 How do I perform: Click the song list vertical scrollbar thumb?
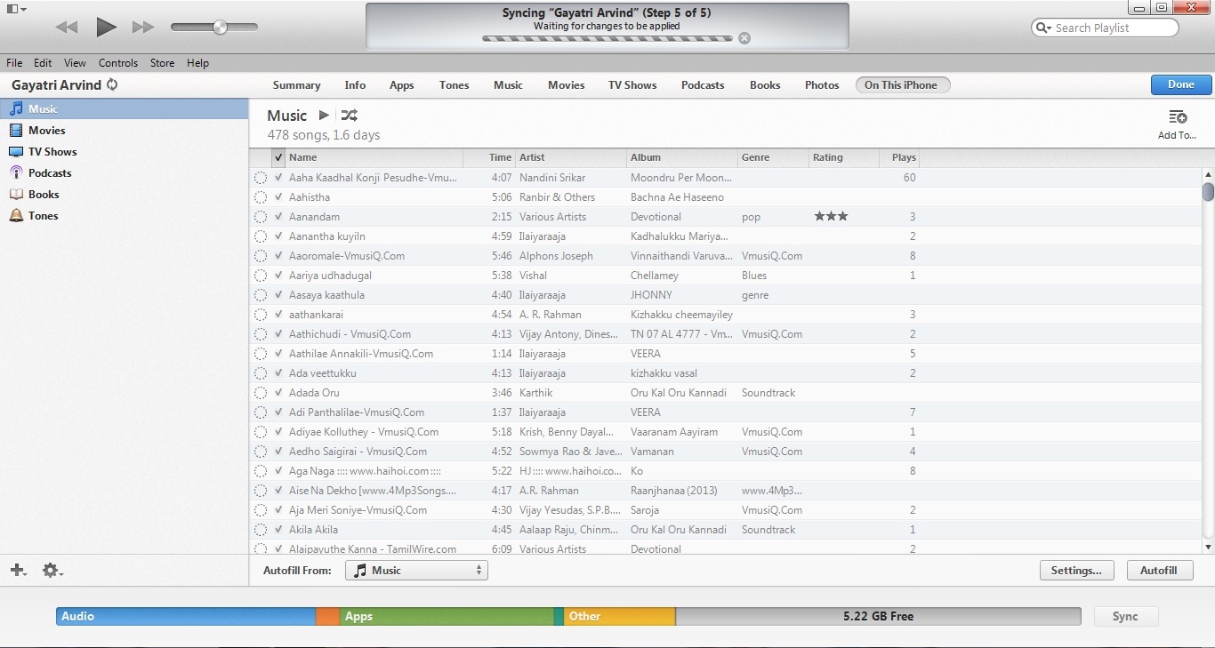(x=1208, y=191)
